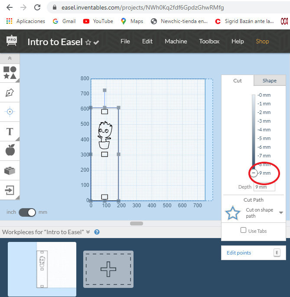Click the -5 mm depth mark
The width and height of the screenshot is (290, 297).
[x=264, y=138]
